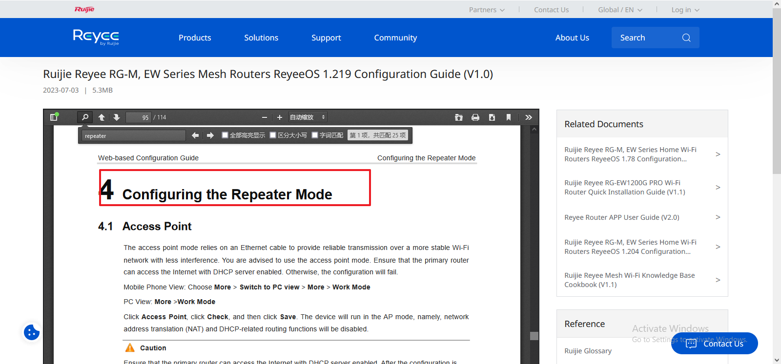Click the Reference heading
This screenshot has width=781, height=364.
coord(584,324)
